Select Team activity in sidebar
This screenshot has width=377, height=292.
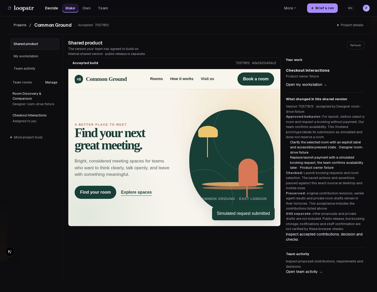tap(35, 69)
